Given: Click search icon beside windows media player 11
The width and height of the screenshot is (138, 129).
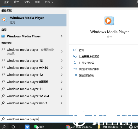Looking at the screenshot, I should tap(3, 89).
